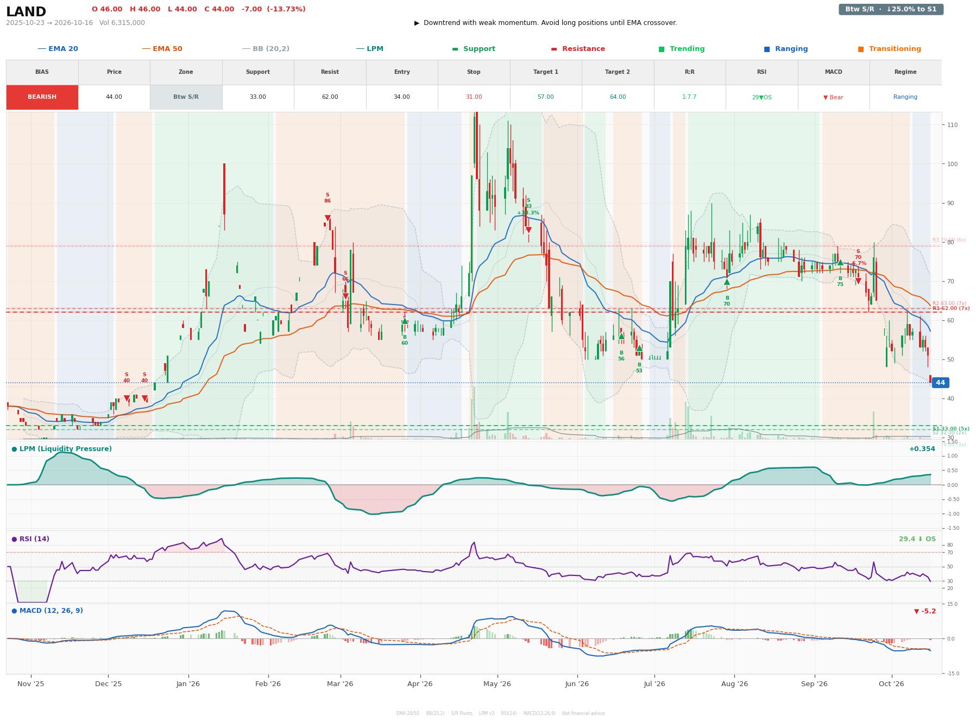Select the R:R column header
This screenshot has height=722, width=976.
(x=690, y=72)
